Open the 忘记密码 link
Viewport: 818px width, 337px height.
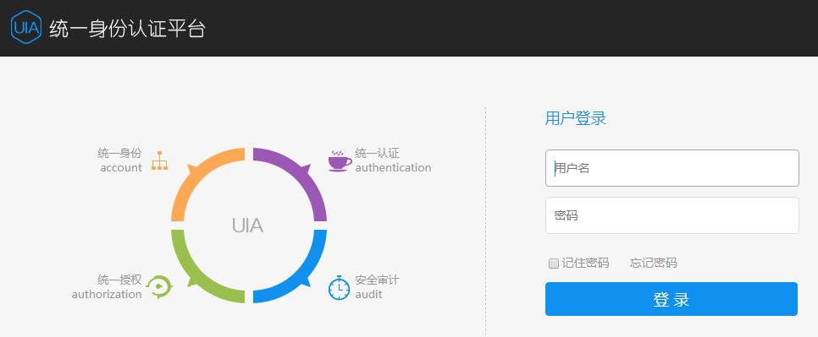pyautogui.click(x=653, y=264)
